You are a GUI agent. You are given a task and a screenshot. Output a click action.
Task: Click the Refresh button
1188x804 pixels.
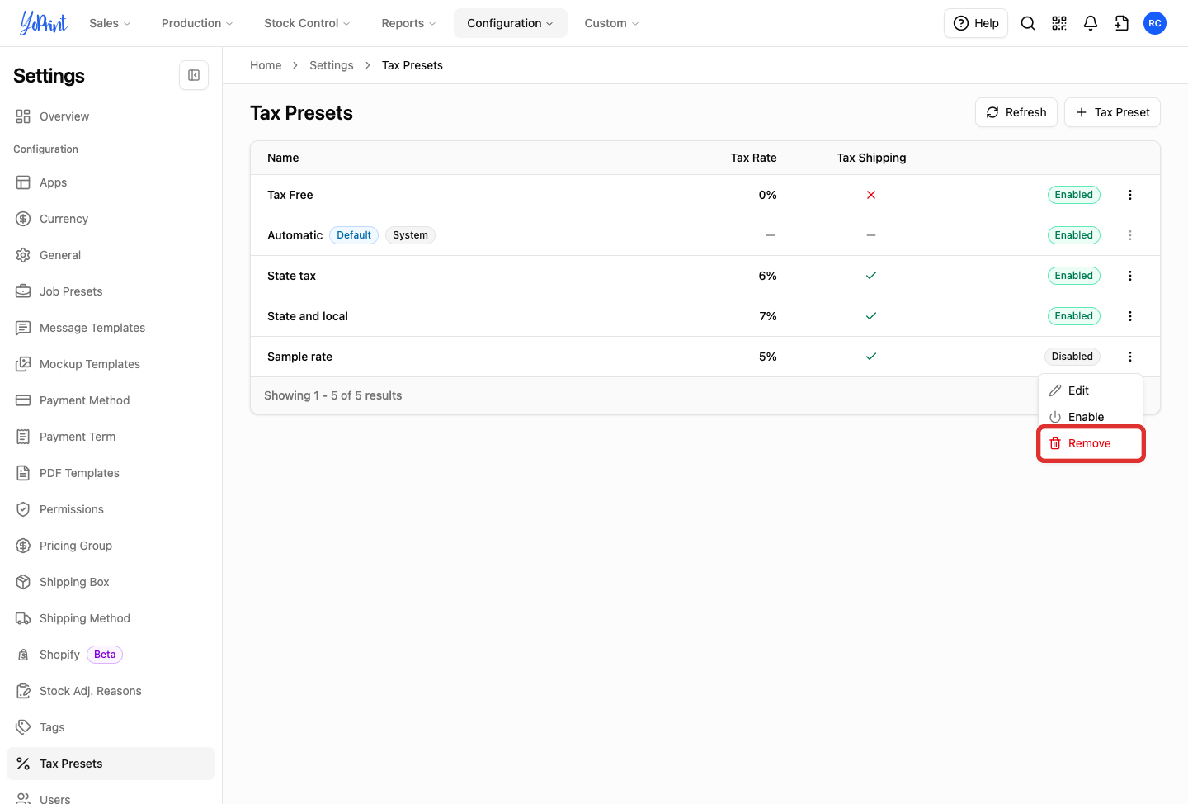coord(1016,112)
